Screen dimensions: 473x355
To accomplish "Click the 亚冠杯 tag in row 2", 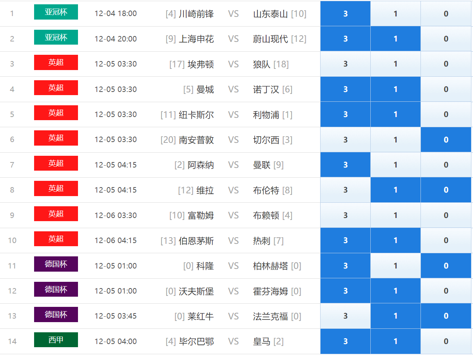I will [x=56, y=37].
